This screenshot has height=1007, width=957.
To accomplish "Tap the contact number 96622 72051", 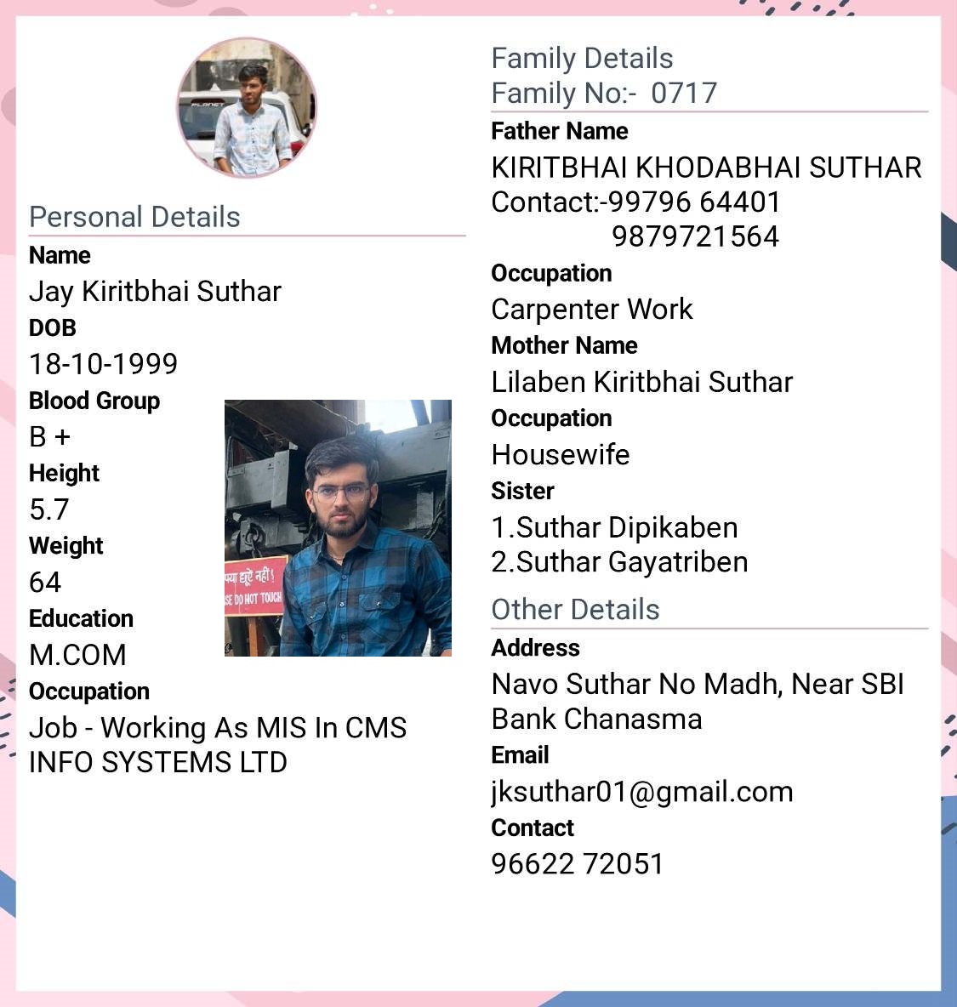I will click(577, 864).
